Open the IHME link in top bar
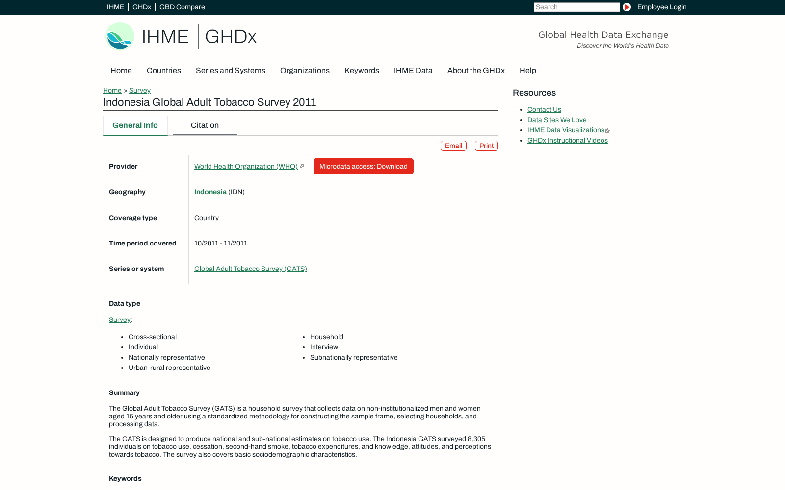Viewport: 785px width, 490px height. click(115, 7)
